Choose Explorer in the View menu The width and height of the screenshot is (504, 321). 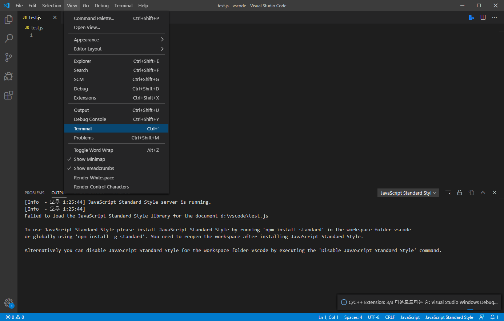click(116, 61)
